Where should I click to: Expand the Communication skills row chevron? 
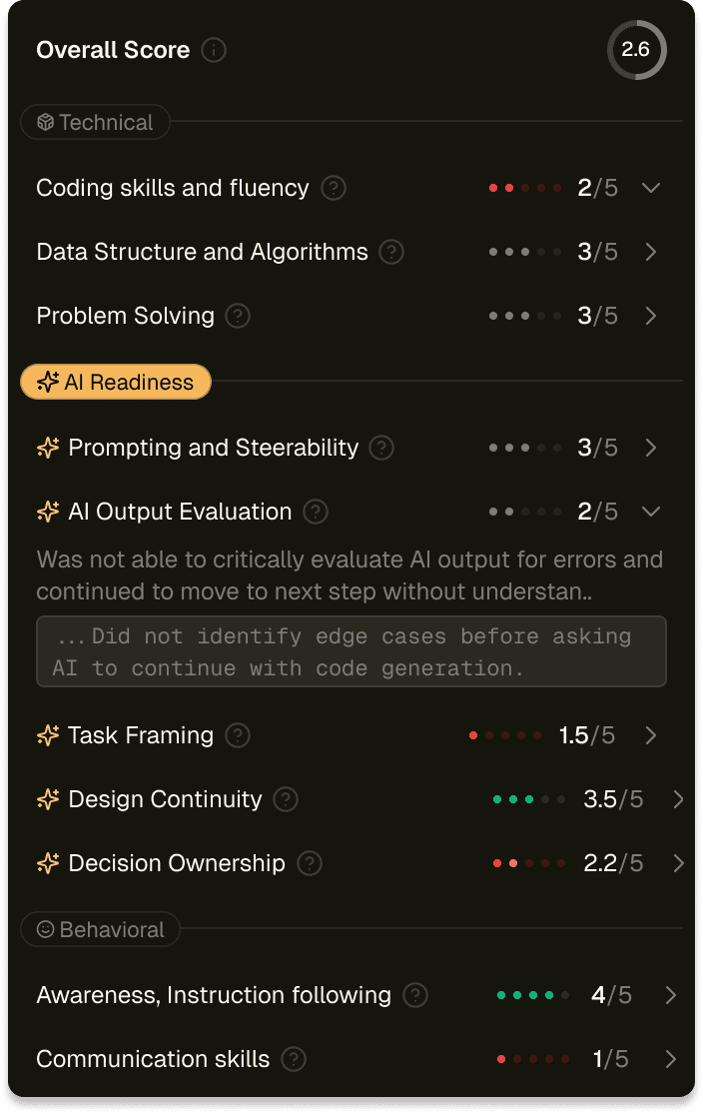point(670,1059)
